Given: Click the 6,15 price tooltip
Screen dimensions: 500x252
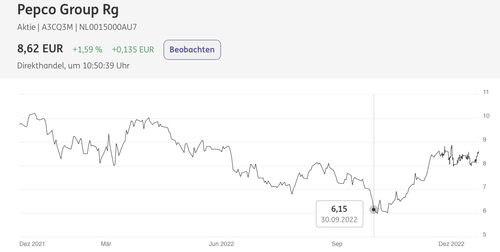Looking at the screenshot, I should coord(339,214).
